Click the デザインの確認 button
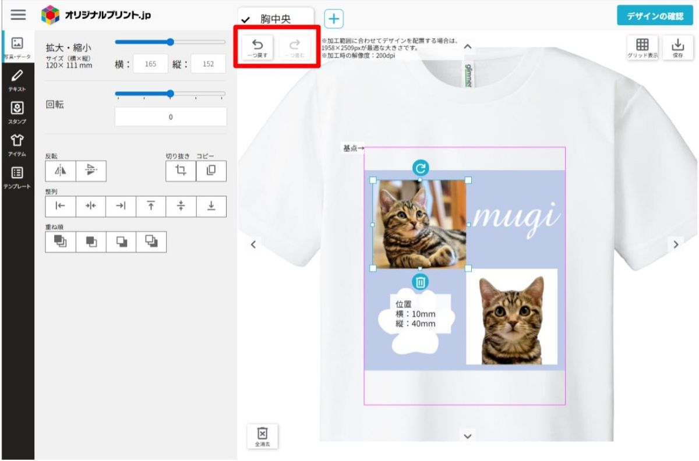Screen dimensions: 699x461 click(655, 16)
